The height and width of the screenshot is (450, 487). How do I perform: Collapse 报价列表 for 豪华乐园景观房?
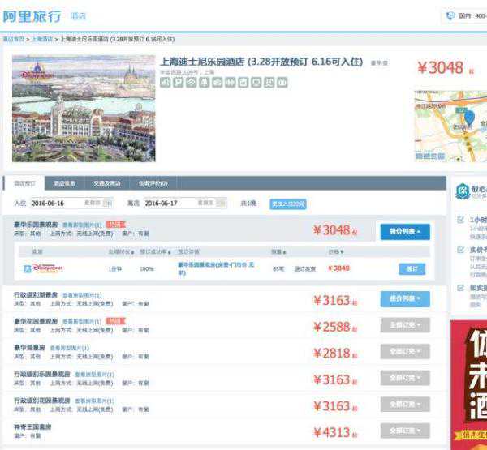pyautogui.click(x=405, y=232)
